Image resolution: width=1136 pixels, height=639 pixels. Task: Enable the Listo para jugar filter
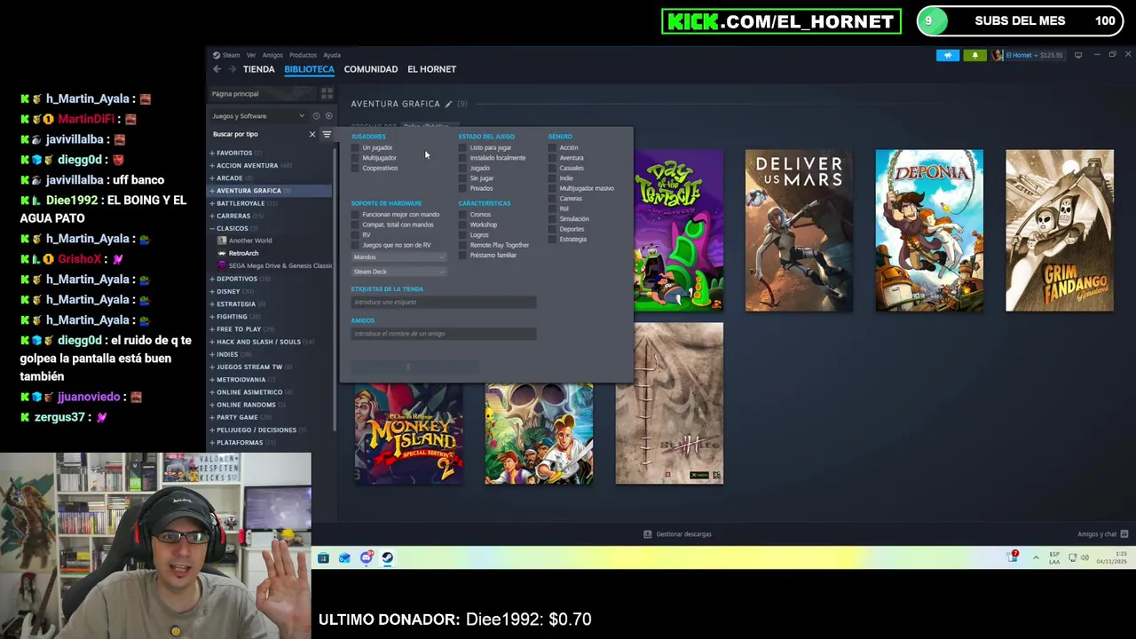pos(463,147)
